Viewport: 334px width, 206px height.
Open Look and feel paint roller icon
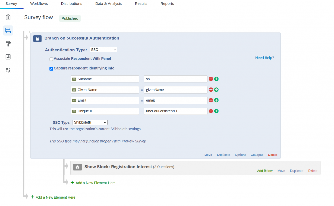8,44
